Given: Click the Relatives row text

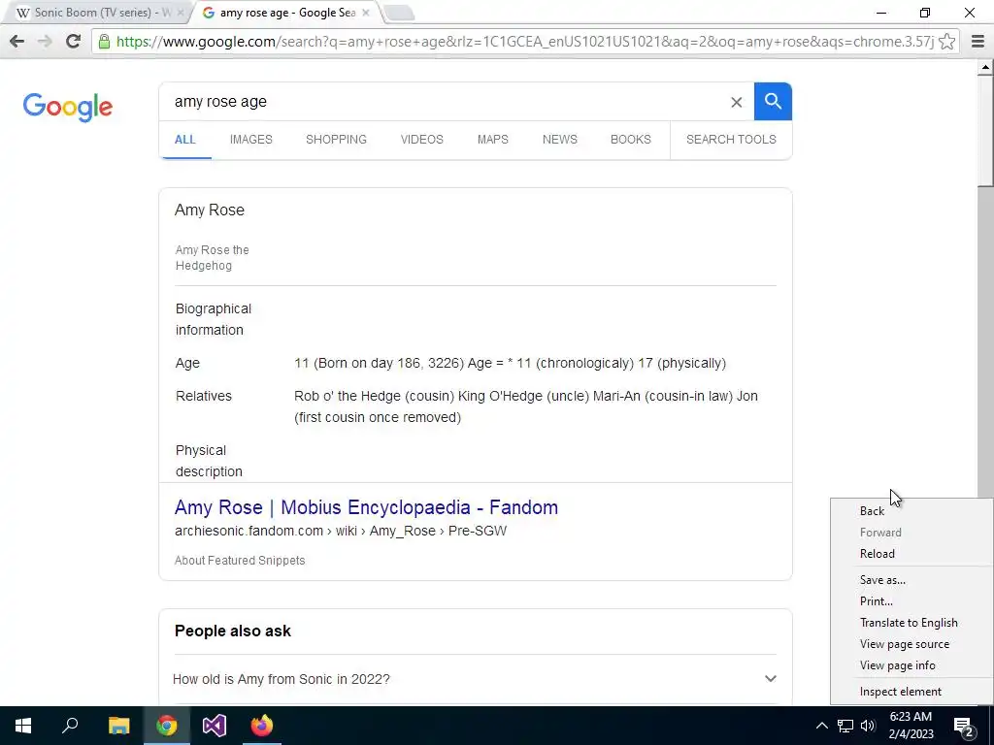Looking at the screenshot, I should point(526,406).
